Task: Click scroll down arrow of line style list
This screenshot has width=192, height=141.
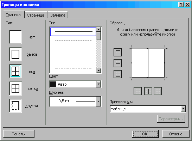Action: click(98, 70)
